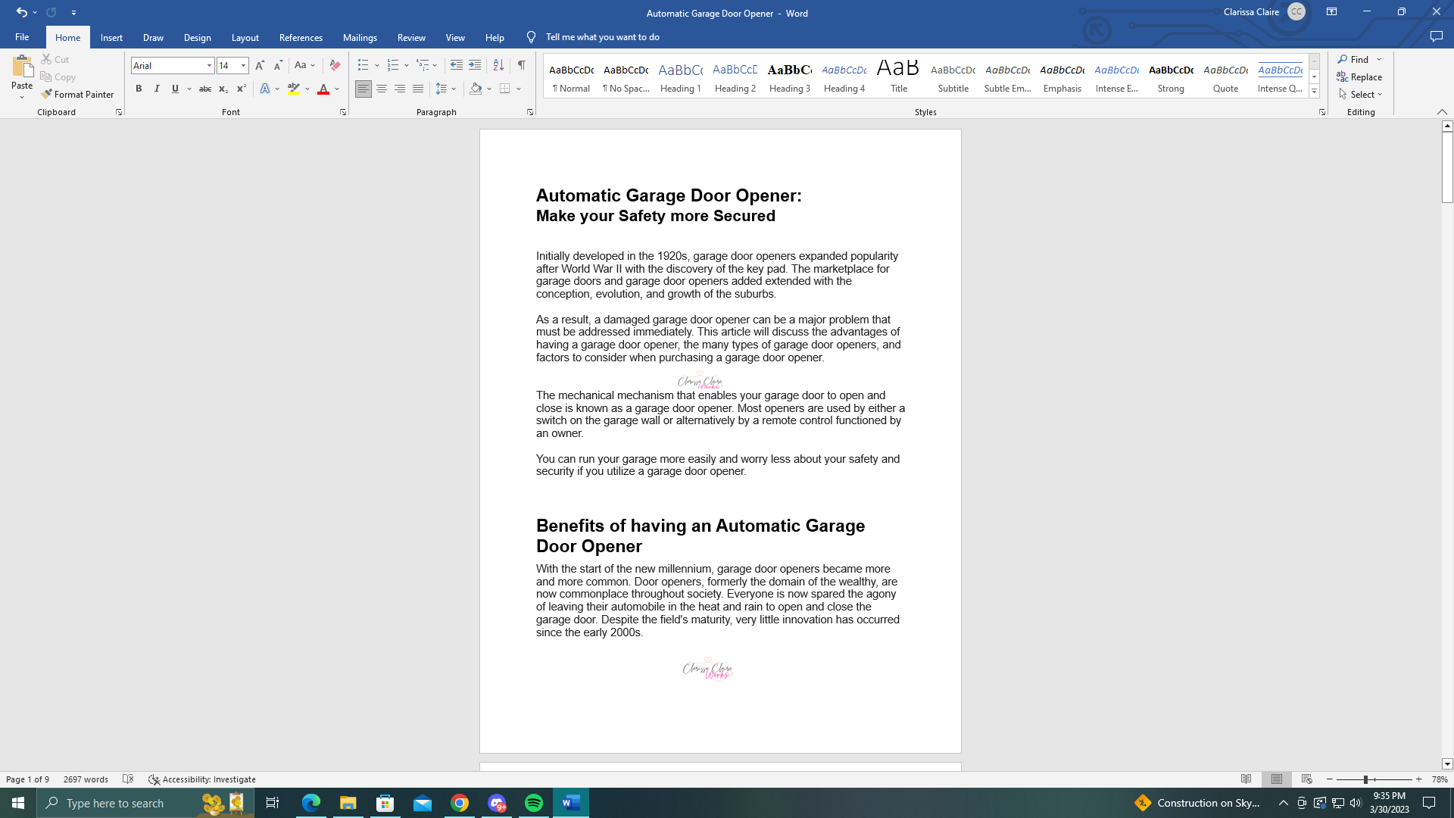
Task: Switch to the References tab
Action: coord(301,38)
